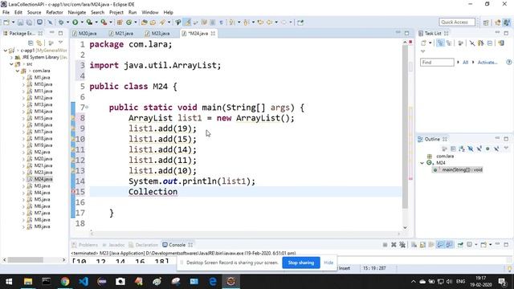Image resolution: width=514 pixels, height=289 pixels.
Task: Click the Package Explorer horizontal scrollbar thumb
Action: [x=26, y=260]
